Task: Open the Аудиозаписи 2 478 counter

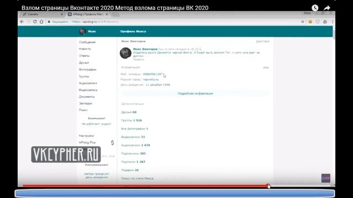Action: 136,145
